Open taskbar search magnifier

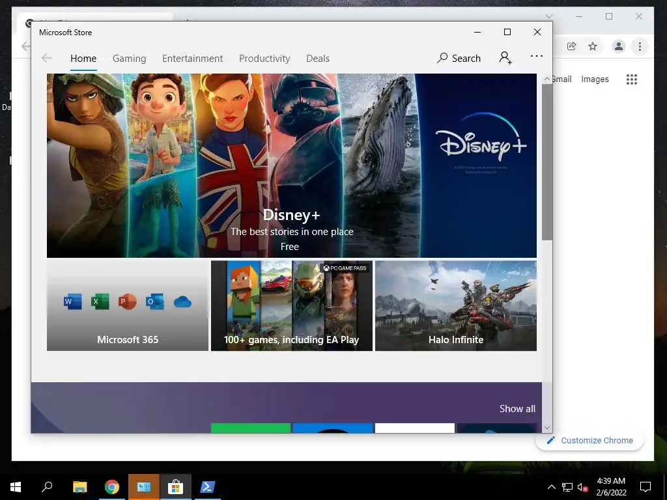[x=47, y=487]
